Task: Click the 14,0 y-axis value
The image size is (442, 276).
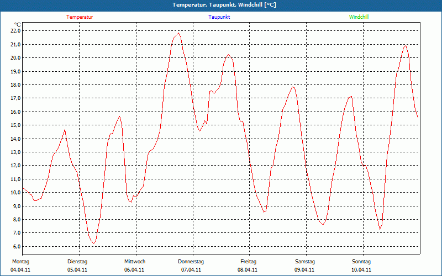Action: click(x=15, y=139)
